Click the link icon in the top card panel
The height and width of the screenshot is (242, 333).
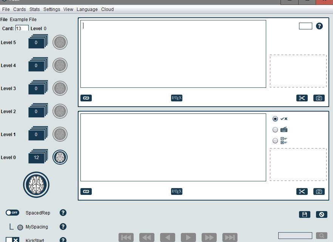[86, 98]
